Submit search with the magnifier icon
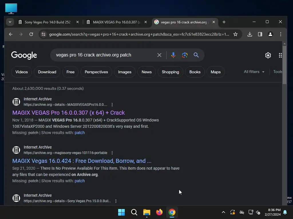293x219 pixels. pyautogui.click(x=196, y=55)
